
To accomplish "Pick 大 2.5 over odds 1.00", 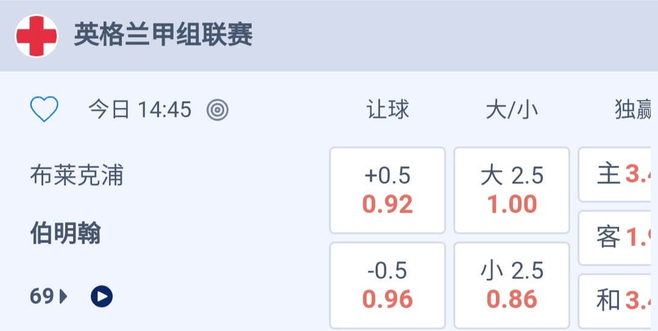I will click(x=512, y=190).
